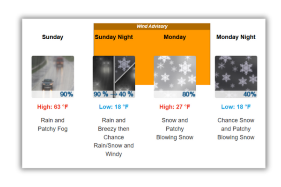Click the snowflake half of Sunday Night icon

pos(125,70)
